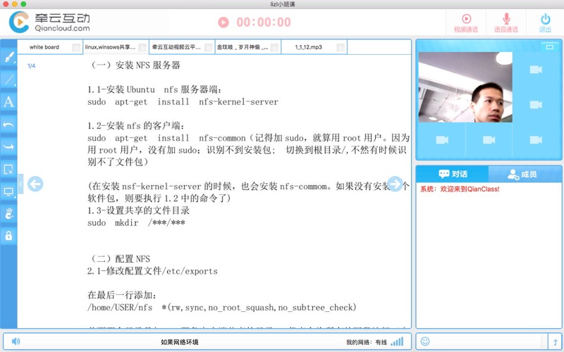Go to the previous document page
The image size is (564, 352).
[35, 184]
